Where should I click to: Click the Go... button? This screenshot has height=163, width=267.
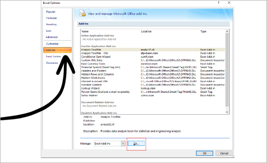pos(136,143)
